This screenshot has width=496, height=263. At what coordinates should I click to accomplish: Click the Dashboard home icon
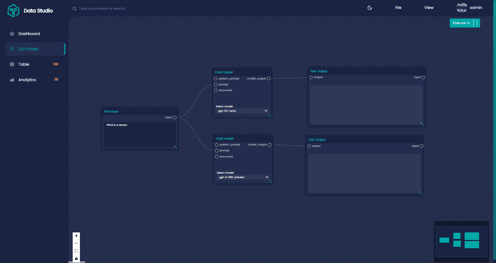(12, 34)
